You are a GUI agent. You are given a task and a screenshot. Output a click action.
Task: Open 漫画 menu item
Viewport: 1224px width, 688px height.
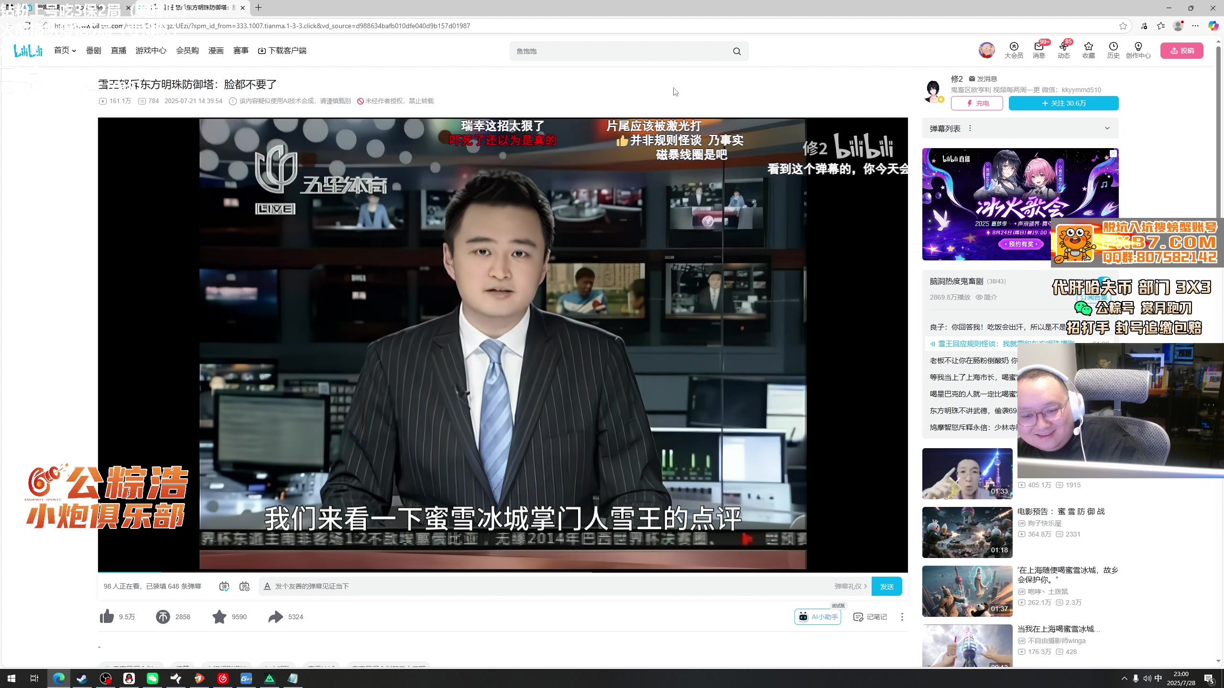[x=216, y=51]
